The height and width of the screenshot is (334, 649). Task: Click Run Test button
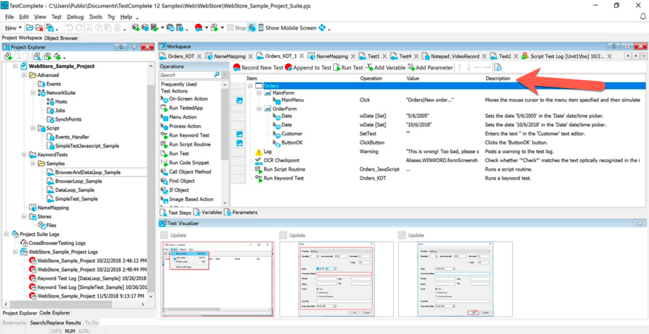point(348,67)
